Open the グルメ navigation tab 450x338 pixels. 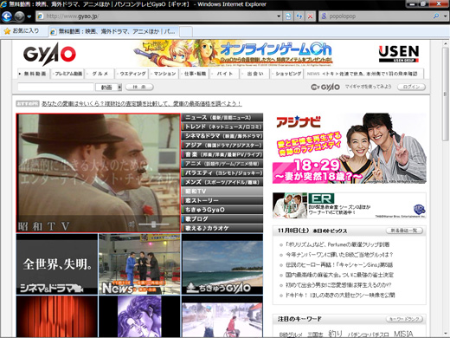click(x=100, y=74)
